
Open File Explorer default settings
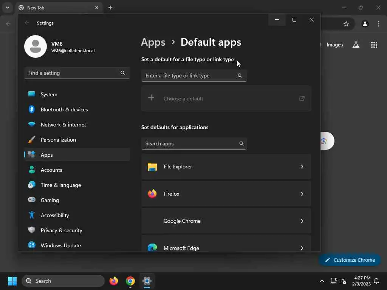(226, 167)
